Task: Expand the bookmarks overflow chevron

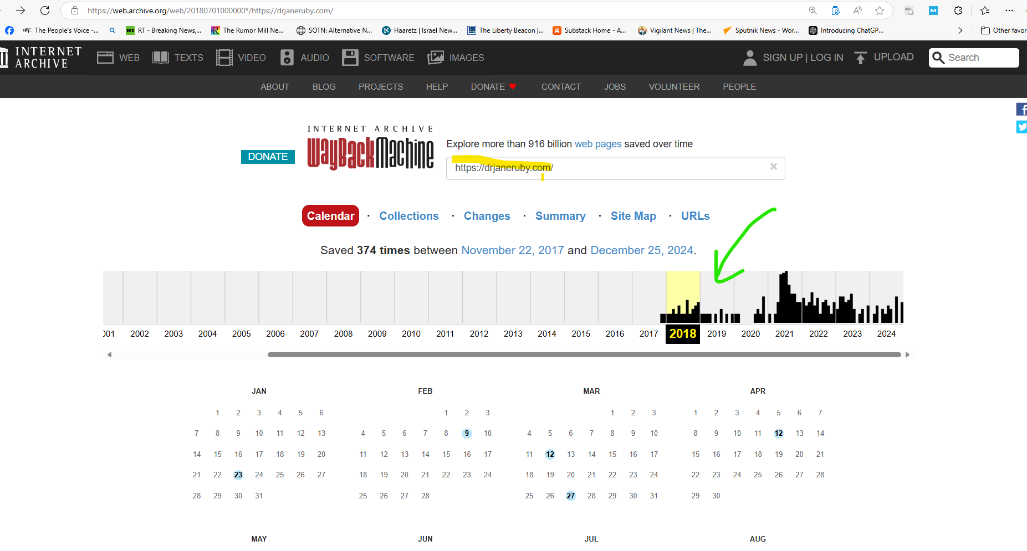Action: (x=960, y=30)
